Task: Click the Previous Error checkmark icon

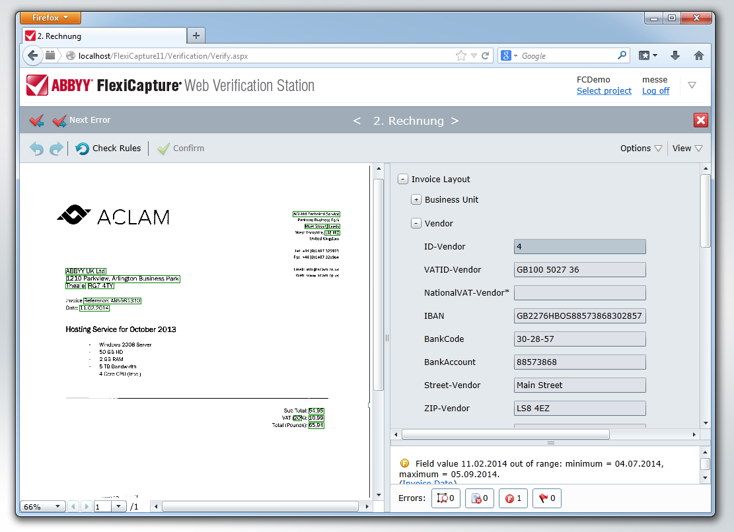Action: coord(37,121)
